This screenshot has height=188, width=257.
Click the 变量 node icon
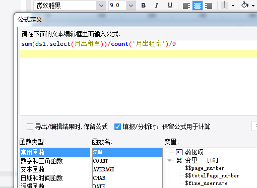coord(179,160)
